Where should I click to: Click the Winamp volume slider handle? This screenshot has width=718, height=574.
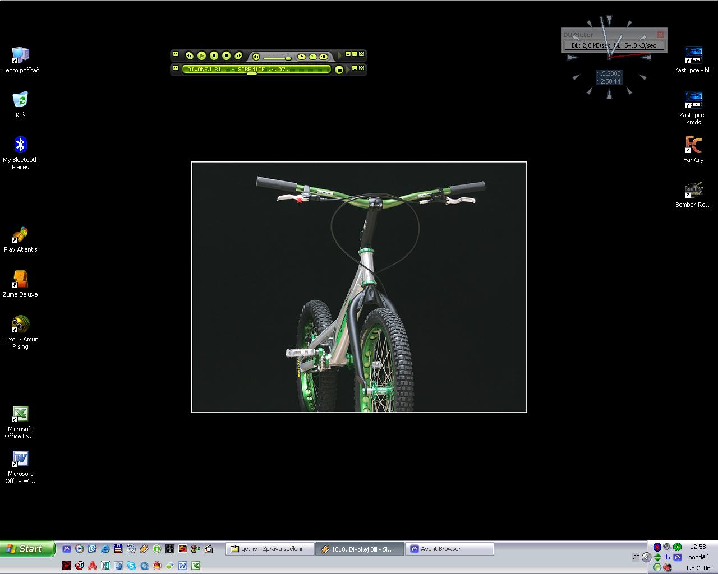(288, 58)
